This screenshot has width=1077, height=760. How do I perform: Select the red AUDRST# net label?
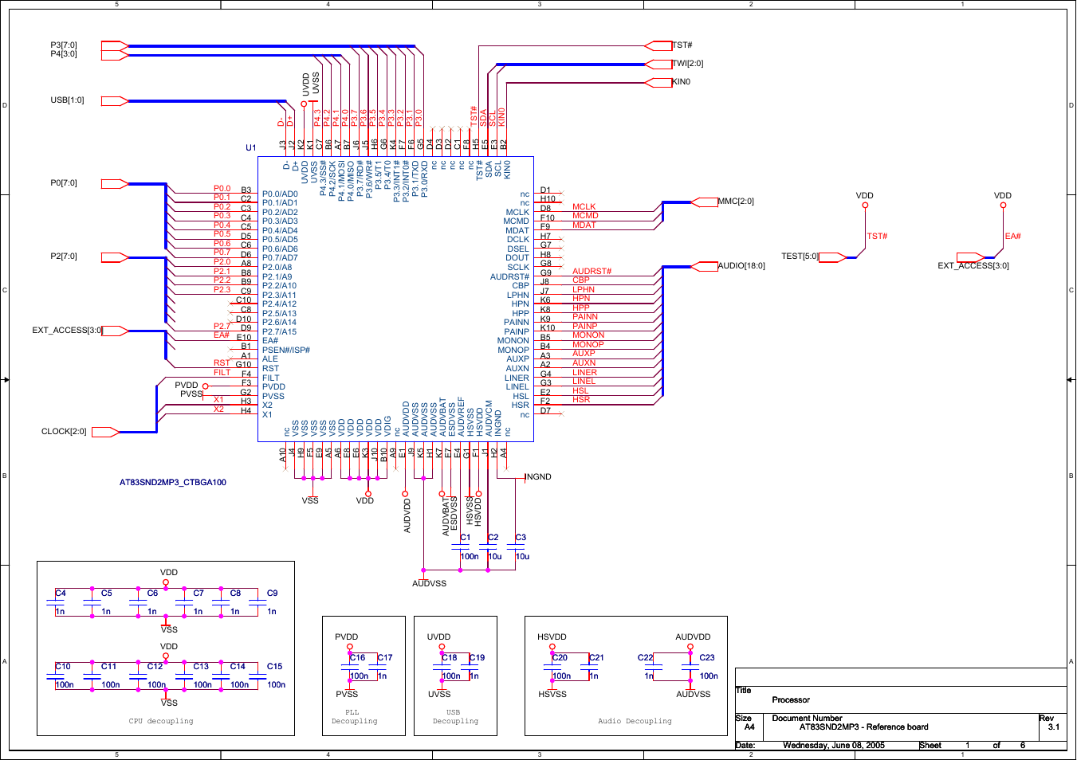592,272
